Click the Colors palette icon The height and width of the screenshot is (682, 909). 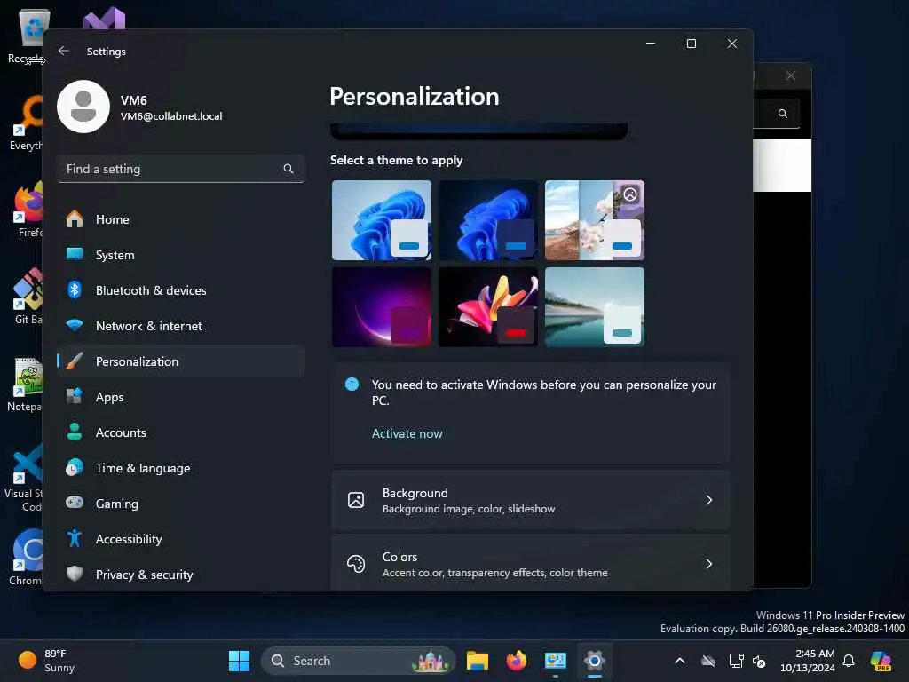click(356, 564)
